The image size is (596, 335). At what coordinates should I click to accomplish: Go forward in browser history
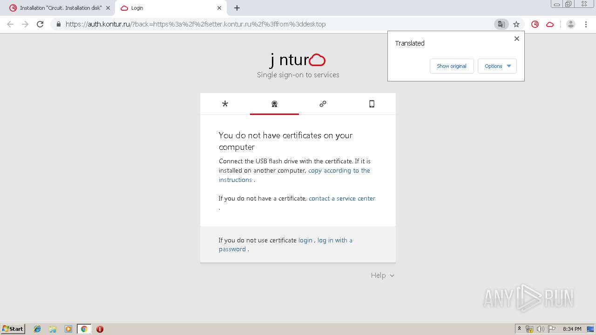point(25,24)
